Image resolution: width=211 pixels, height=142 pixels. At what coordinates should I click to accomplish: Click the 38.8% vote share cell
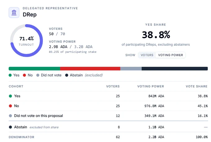click(203, 96)
